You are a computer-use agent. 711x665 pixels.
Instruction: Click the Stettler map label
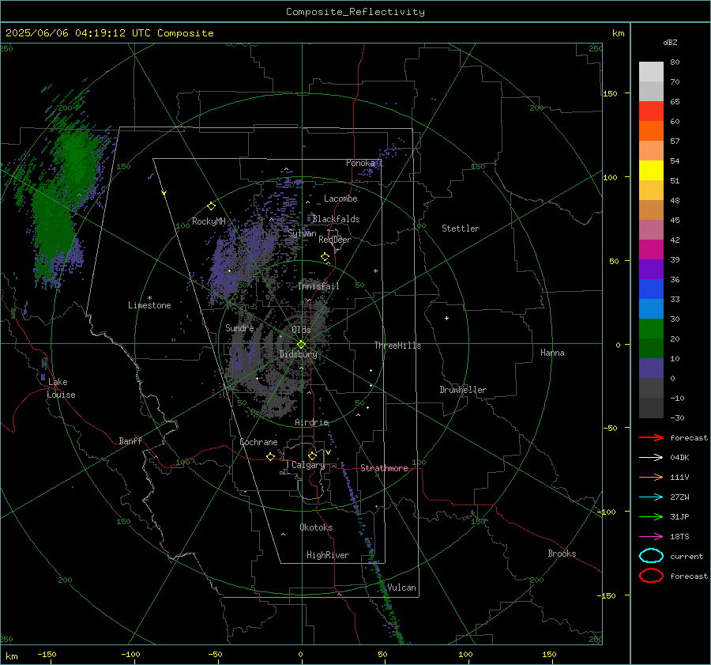tap(461, 229)
